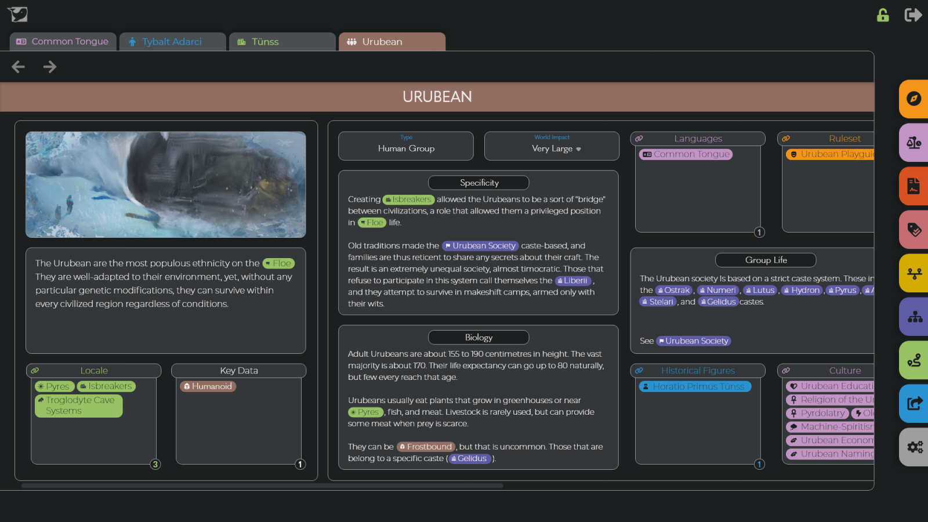Click the red PDF document sidebar icon
Screen dimensions: 928x522
913,186
